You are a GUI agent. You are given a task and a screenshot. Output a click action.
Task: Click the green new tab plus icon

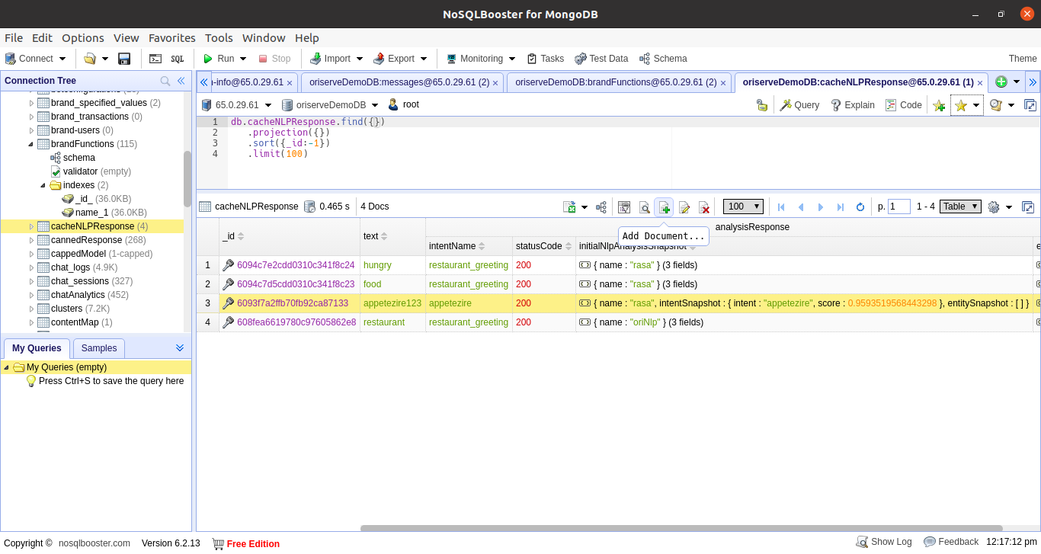(x=1001, y=82)
